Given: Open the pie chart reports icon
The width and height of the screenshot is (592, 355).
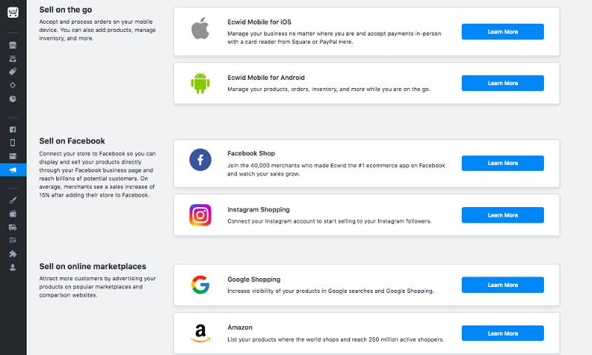Looking at the screenshot, I should click(x=13, y=99).
